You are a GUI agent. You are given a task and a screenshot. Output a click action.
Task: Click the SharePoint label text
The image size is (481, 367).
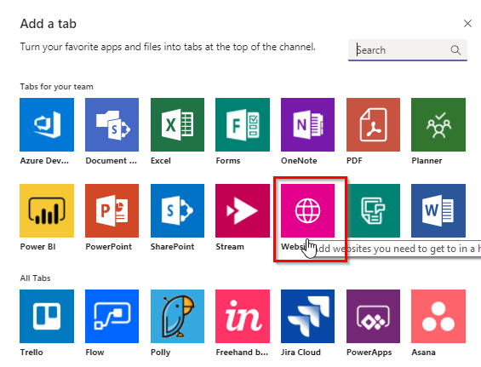tap(173, 247)
